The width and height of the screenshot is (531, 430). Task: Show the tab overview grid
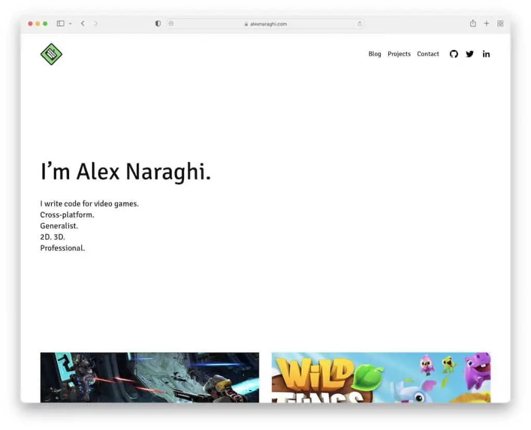(500, 23)
